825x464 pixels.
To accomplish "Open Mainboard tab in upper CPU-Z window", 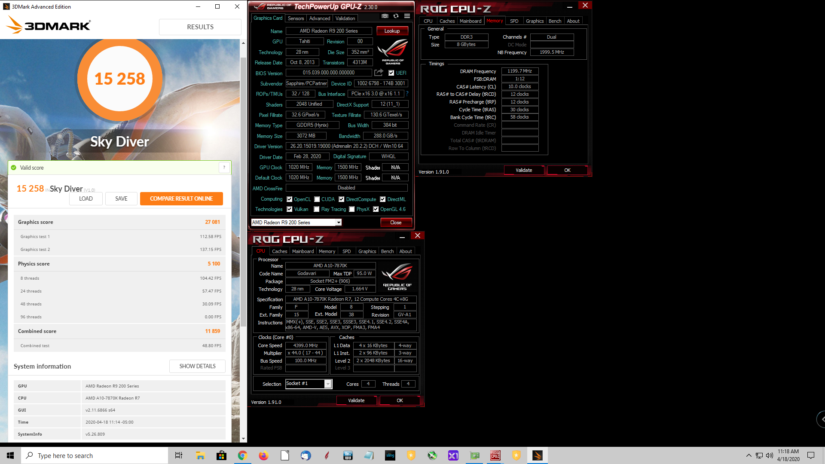I will (471, 21).
